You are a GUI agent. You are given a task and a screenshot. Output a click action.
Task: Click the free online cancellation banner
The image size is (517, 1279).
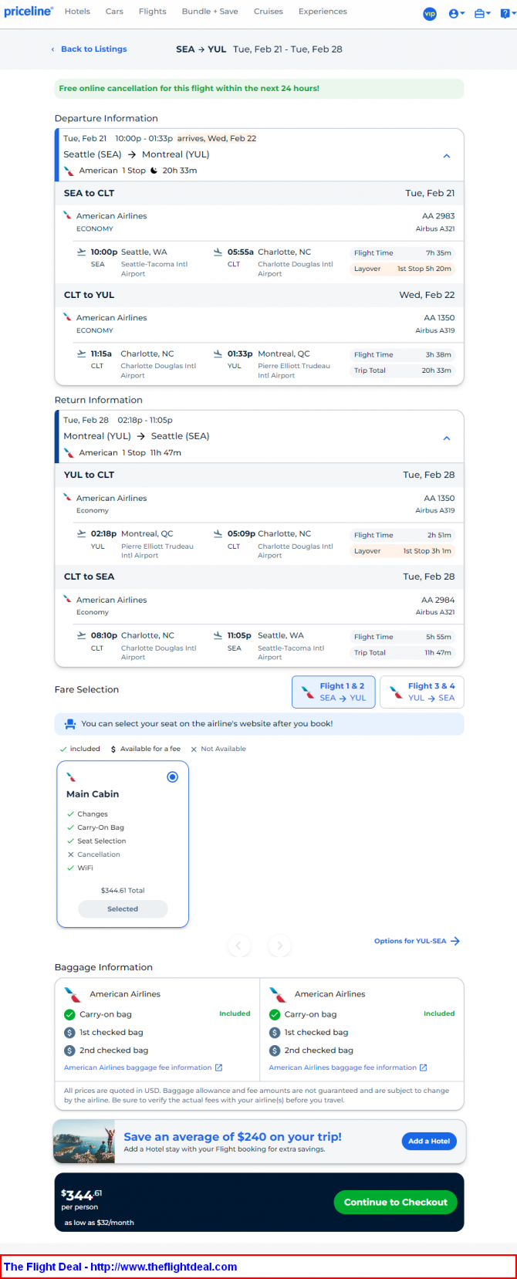click(x=259, y=89)
